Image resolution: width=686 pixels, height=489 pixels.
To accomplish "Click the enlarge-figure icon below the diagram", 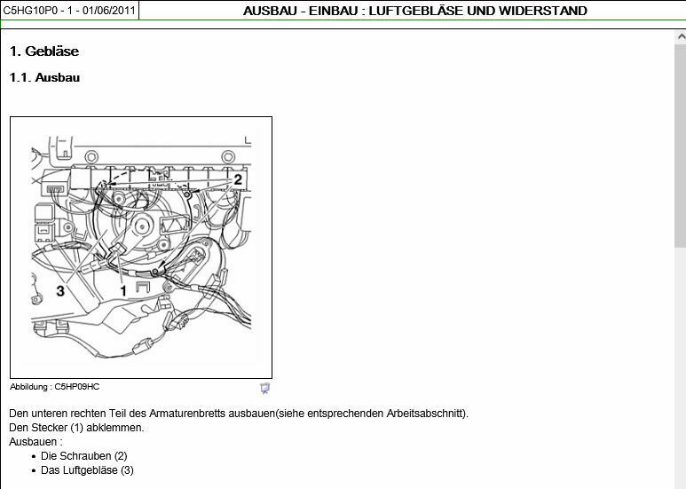I will 264,388.
